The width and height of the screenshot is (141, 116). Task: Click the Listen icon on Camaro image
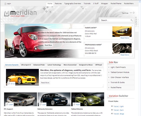click(x=7, y=104)
